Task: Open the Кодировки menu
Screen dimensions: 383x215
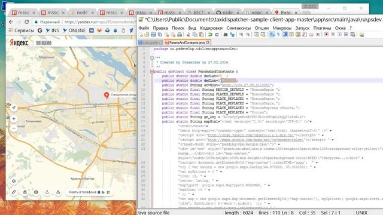Action: point(211,28)
